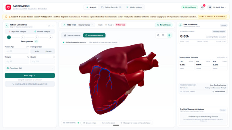The image size is (232, 130).
Task: Reset patient clinical data with refresh icon
Action: [49, 26]
